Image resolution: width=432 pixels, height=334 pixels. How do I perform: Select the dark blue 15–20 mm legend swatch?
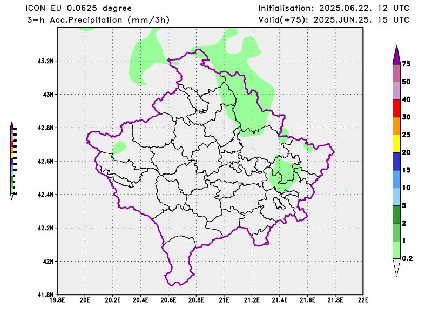[x=396, y=162]
